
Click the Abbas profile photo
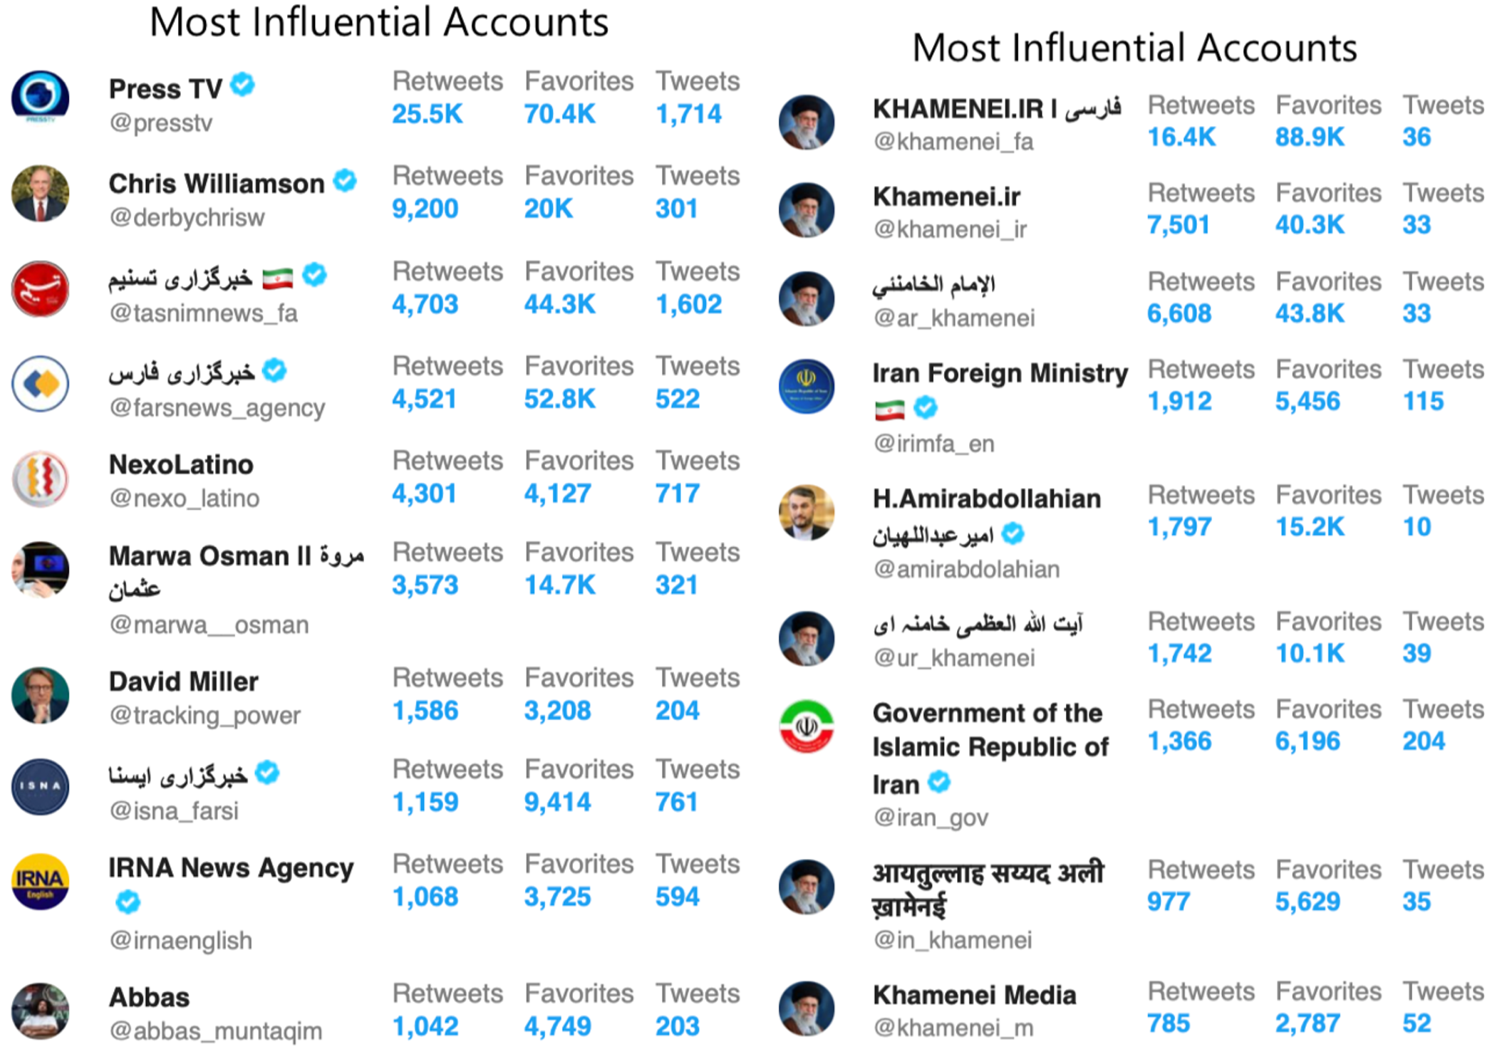[41, 1011]
